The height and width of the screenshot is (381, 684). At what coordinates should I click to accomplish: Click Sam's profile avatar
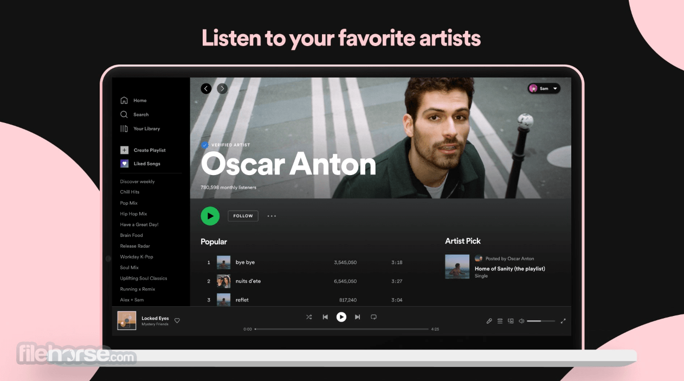click(533, 88)
